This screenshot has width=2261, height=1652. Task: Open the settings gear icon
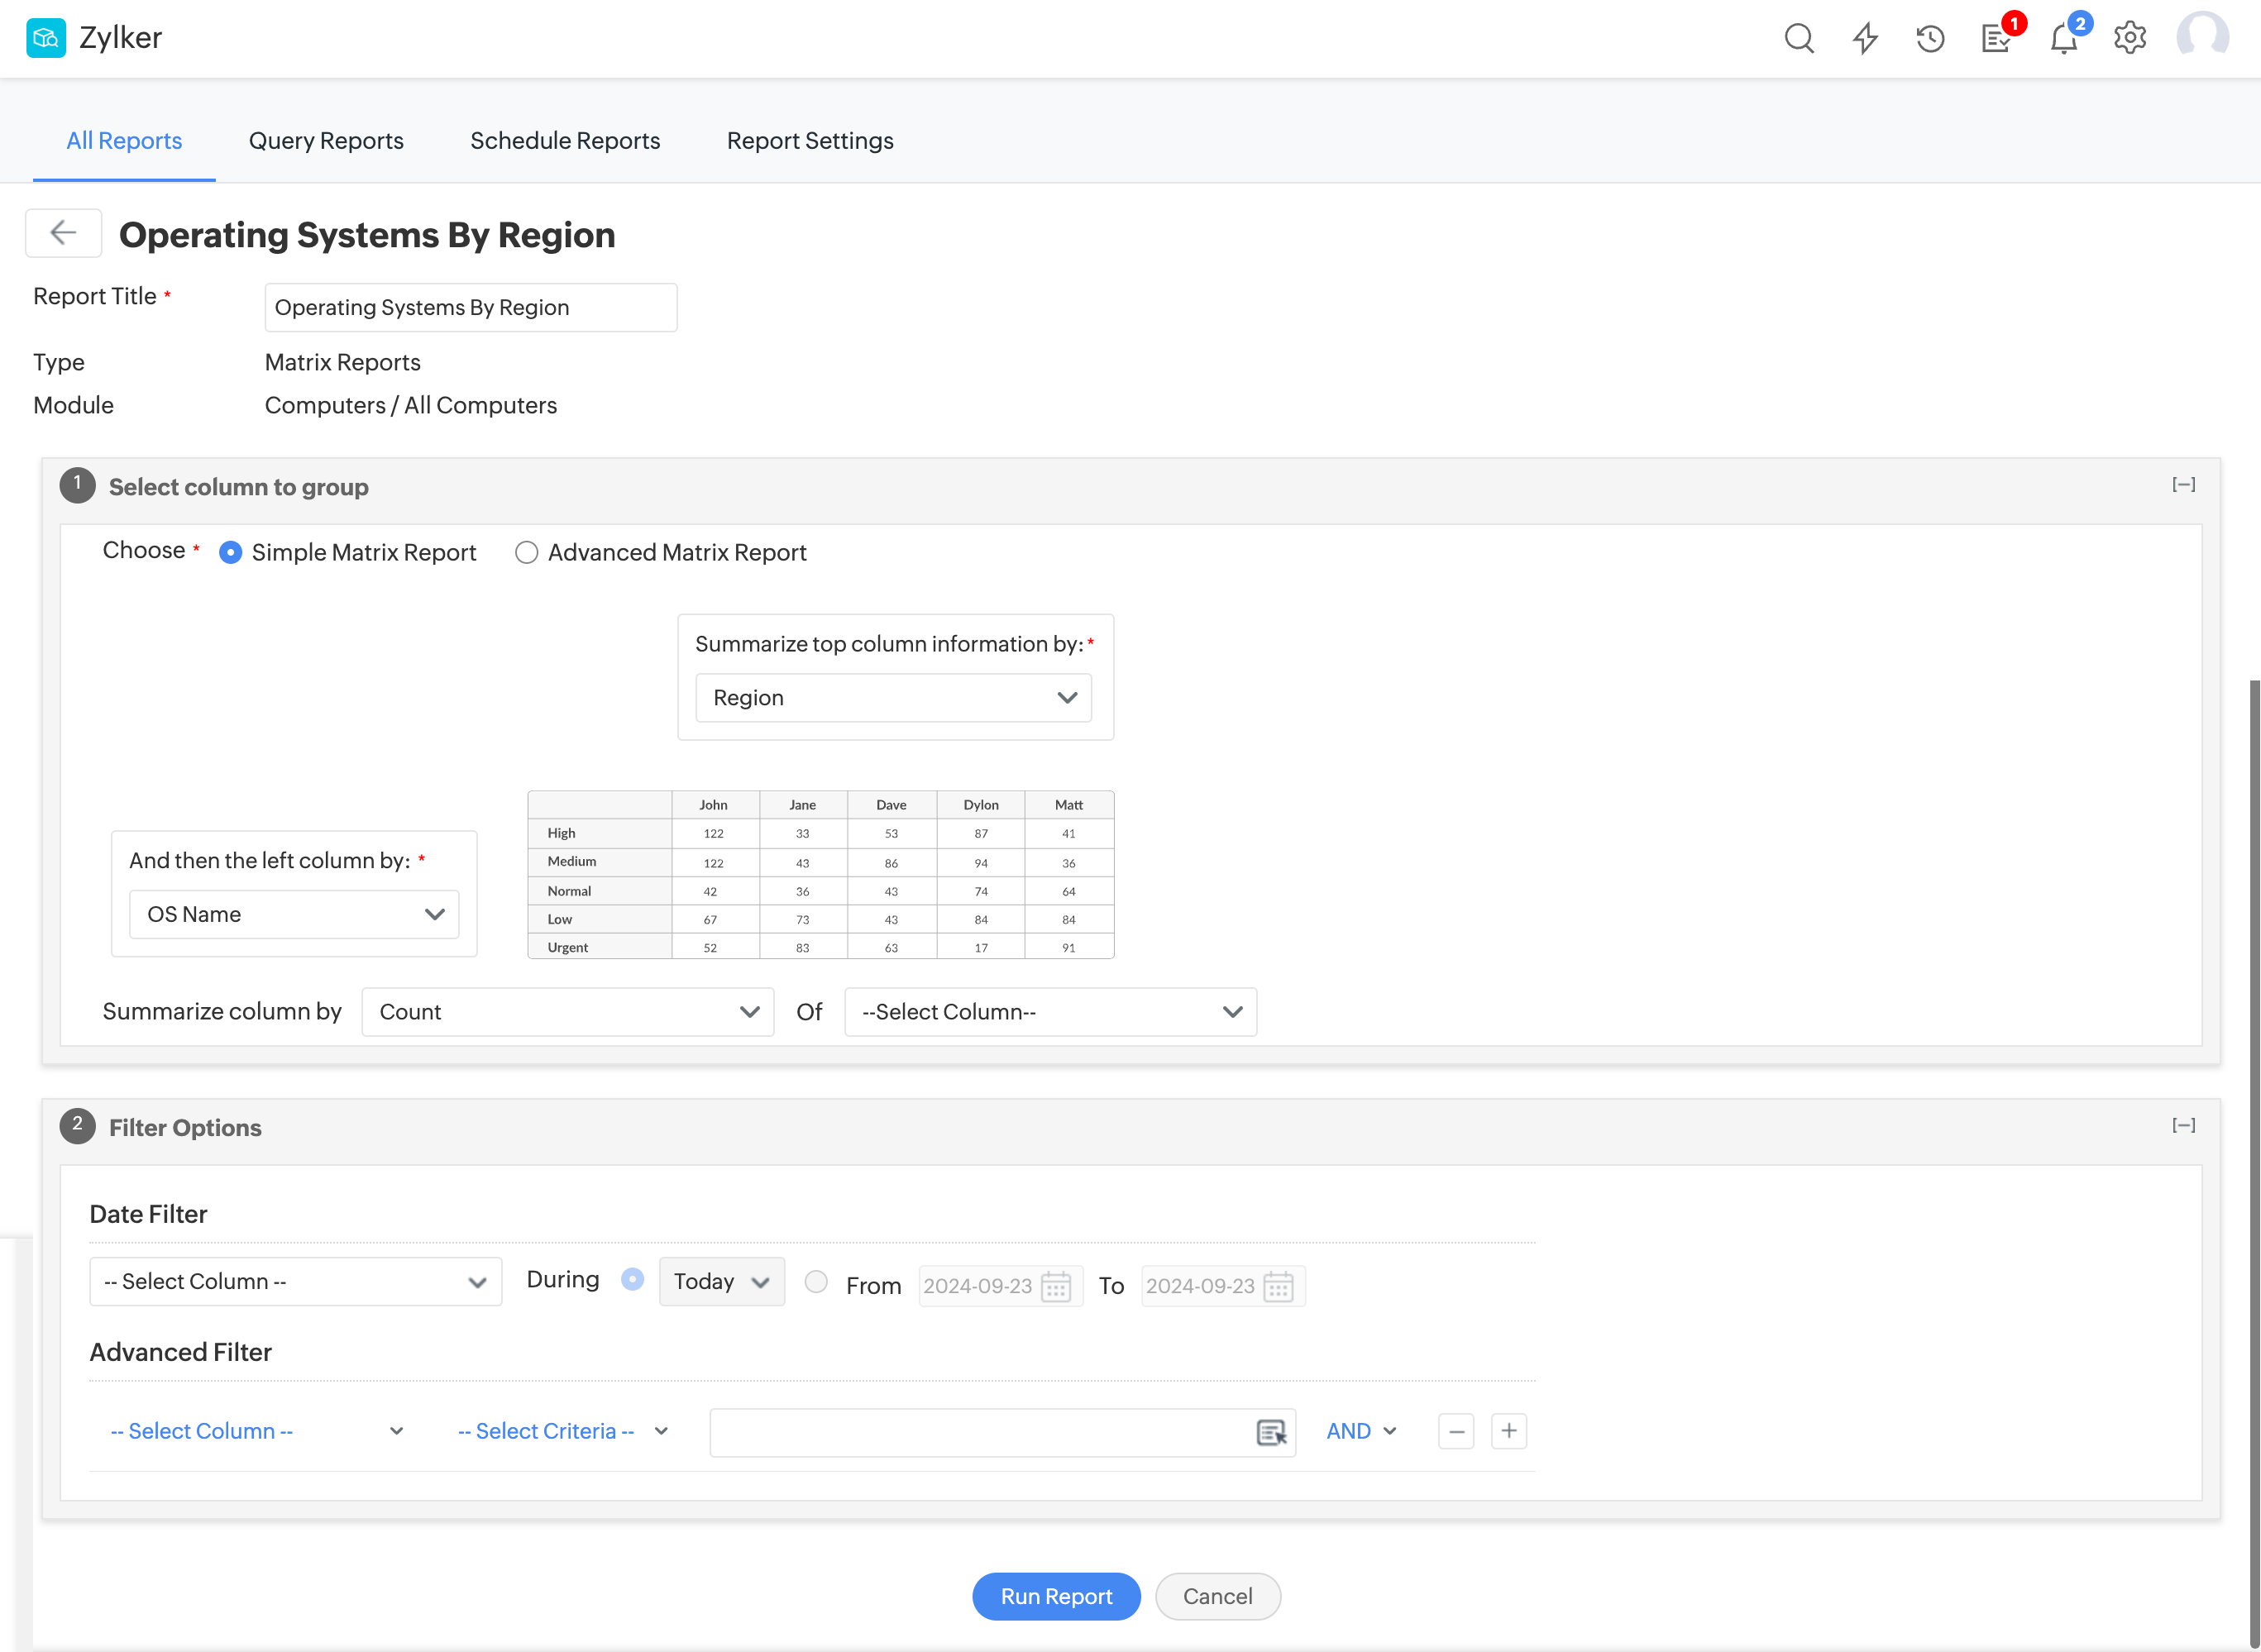point(2130,38)
